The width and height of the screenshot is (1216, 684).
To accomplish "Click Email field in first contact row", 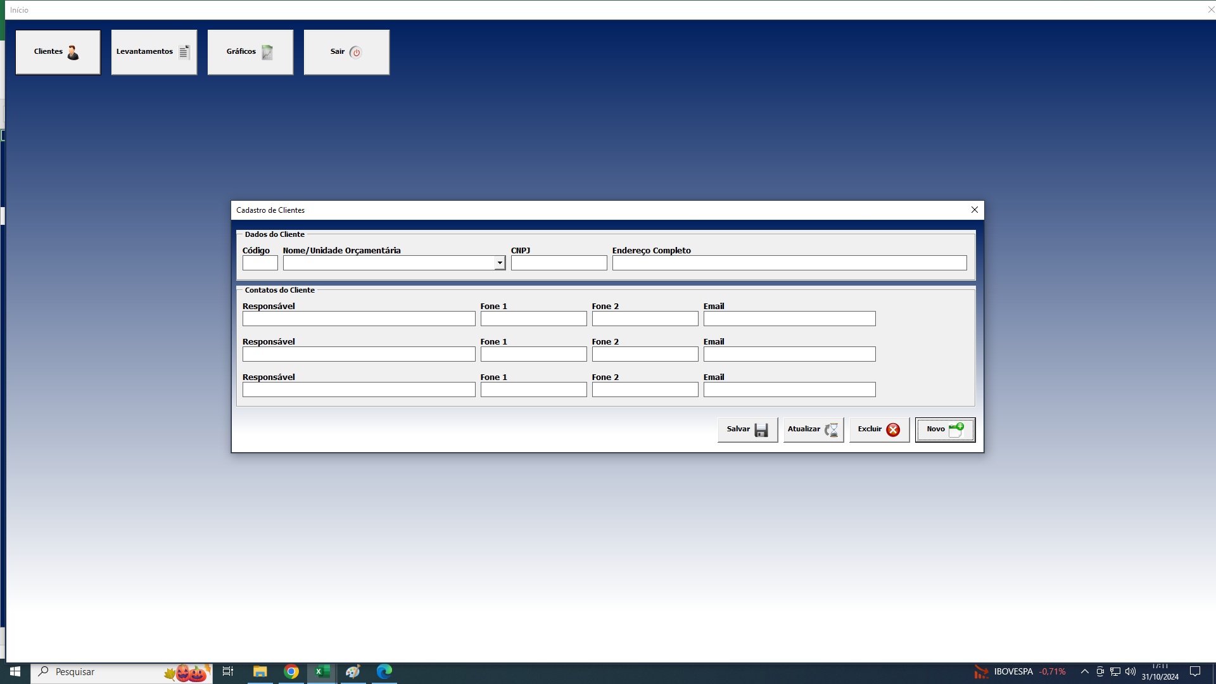I will [x=789, y=319].
